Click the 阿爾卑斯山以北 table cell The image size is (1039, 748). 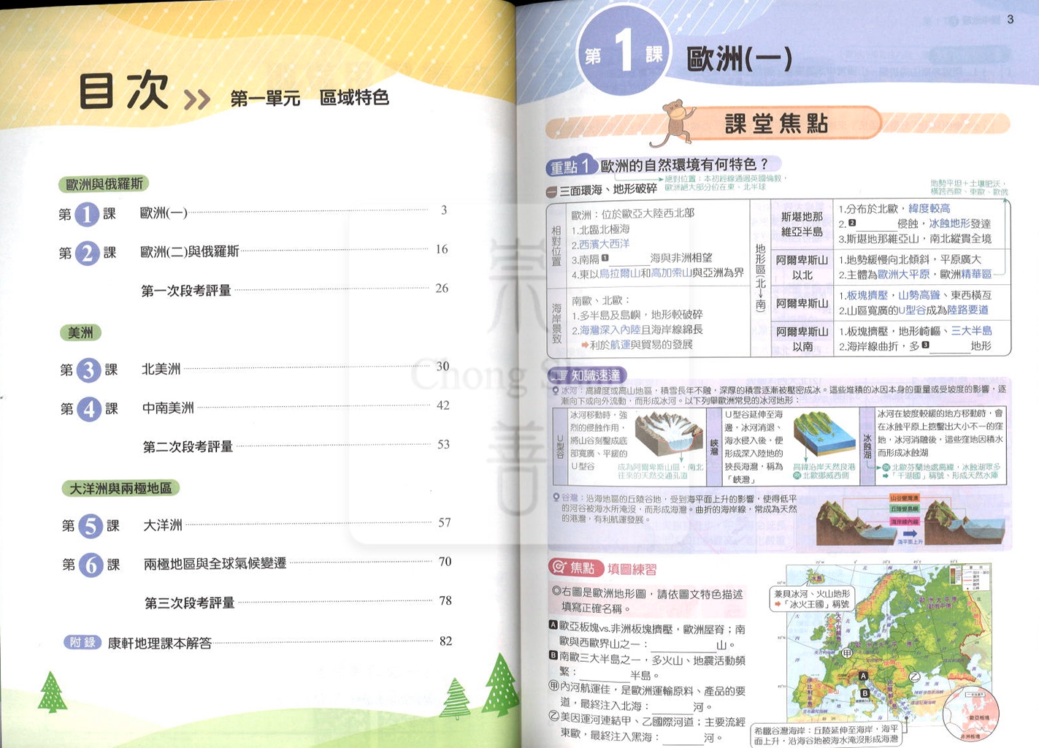tap(802, 267)
